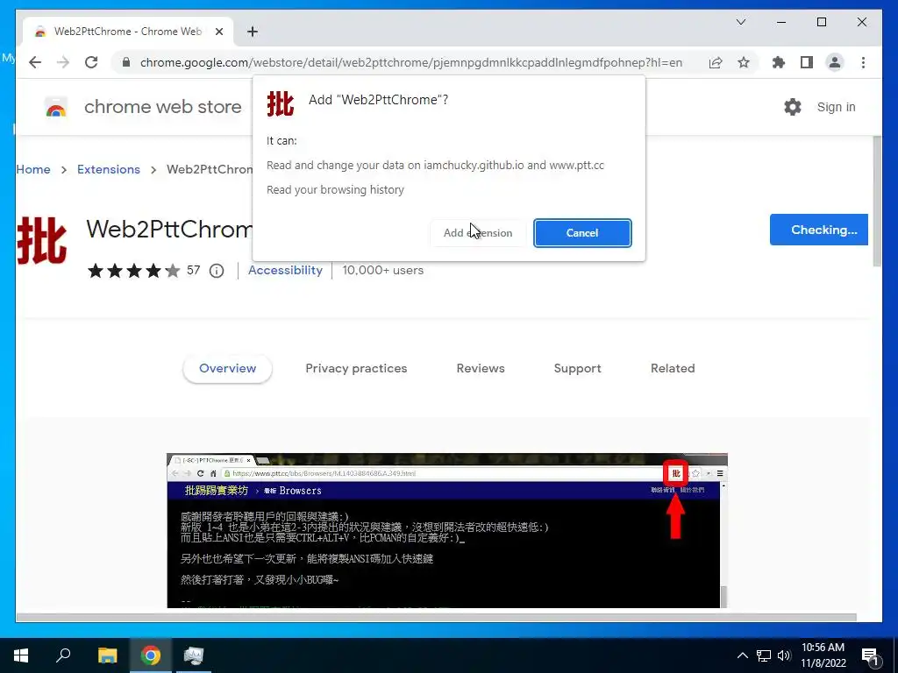Open Windows Start menu
The width and height of the screenshot is (898, 673).
[21, 655]
